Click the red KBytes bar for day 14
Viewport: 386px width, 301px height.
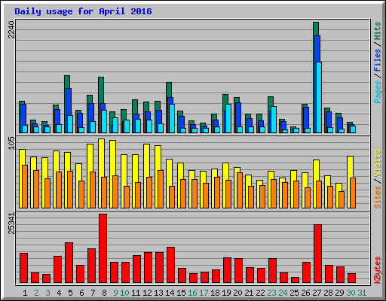tap(171, 265)
